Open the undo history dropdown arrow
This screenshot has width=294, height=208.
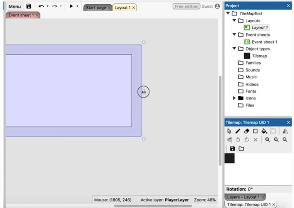pos(48,6)
